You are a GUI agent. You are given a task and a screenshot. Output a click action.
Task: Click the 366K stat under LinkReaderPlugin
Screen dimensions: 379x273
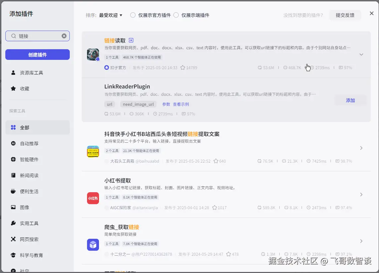click(137, 114)
